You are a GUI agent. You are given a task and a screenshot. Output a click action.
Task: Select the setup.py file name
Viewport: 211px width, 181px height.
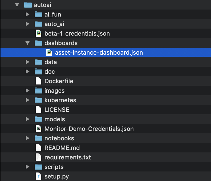pyautogui.click(x=57, y=177)
